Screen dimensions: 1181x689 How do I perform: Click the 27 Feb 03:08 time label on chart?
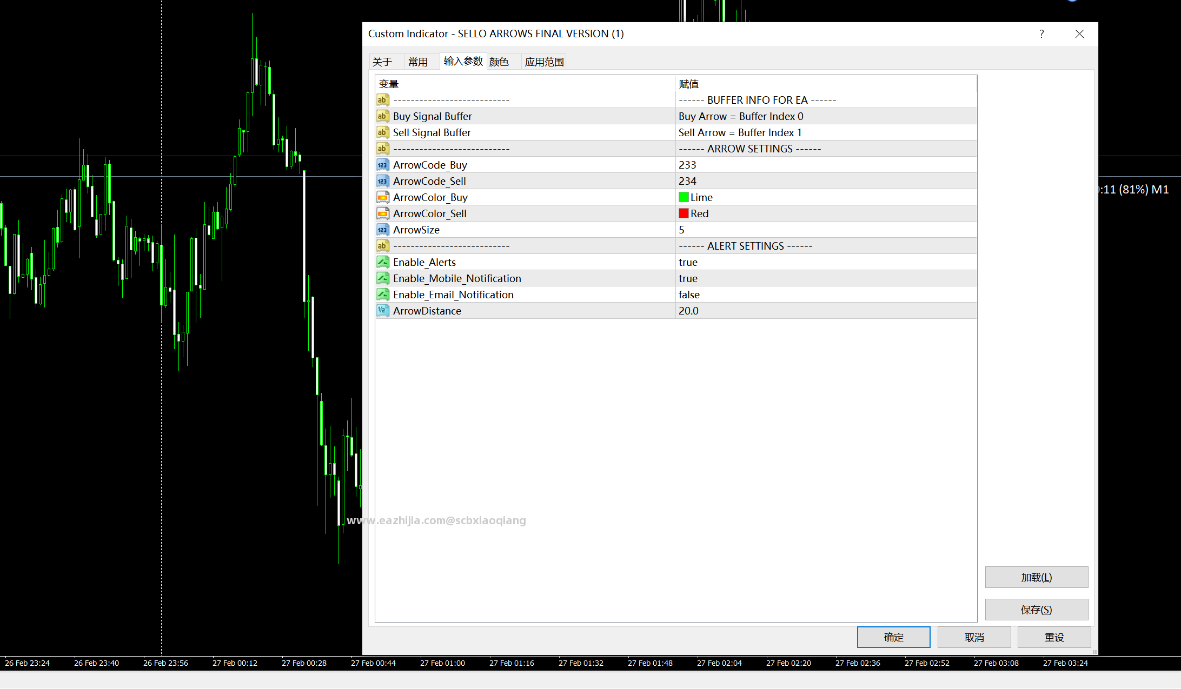996,663
